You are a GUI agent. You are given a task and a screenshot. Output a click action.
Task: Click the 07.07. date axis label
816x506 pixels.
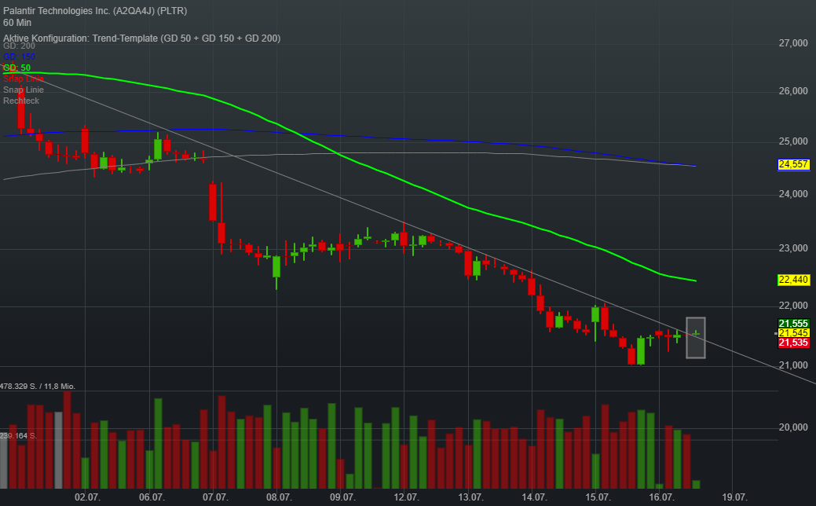click(x=215, y=497)
